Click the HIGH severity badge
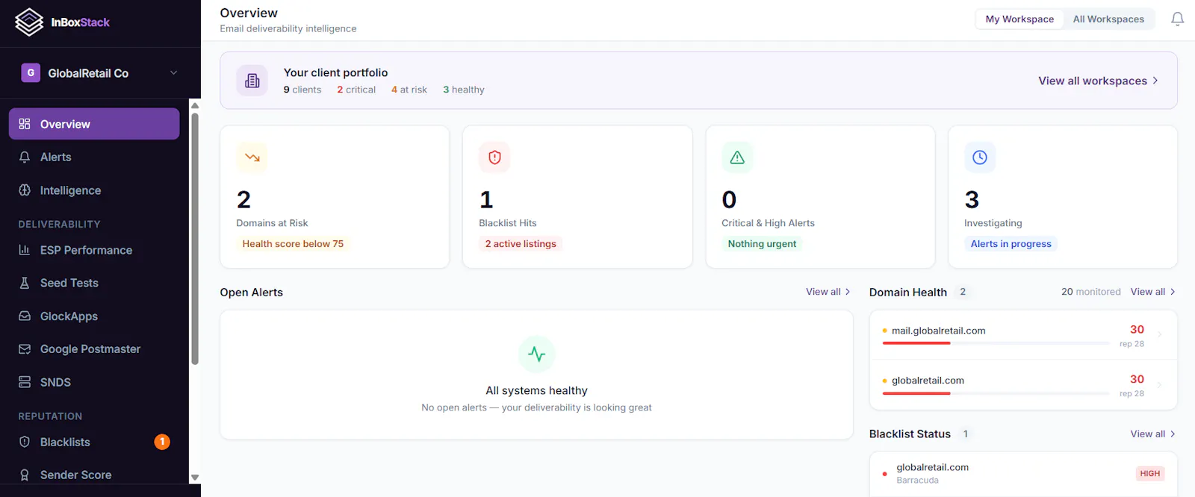1195x497 pixels. pyautogui.click(x=1150, y=473)
